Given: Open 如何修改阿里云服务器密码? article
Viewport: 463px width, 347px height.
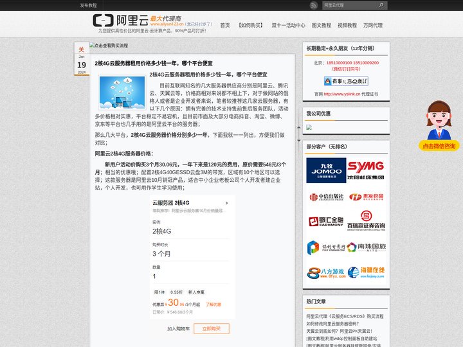Looking at the screenshot, I should click(332, 324).
